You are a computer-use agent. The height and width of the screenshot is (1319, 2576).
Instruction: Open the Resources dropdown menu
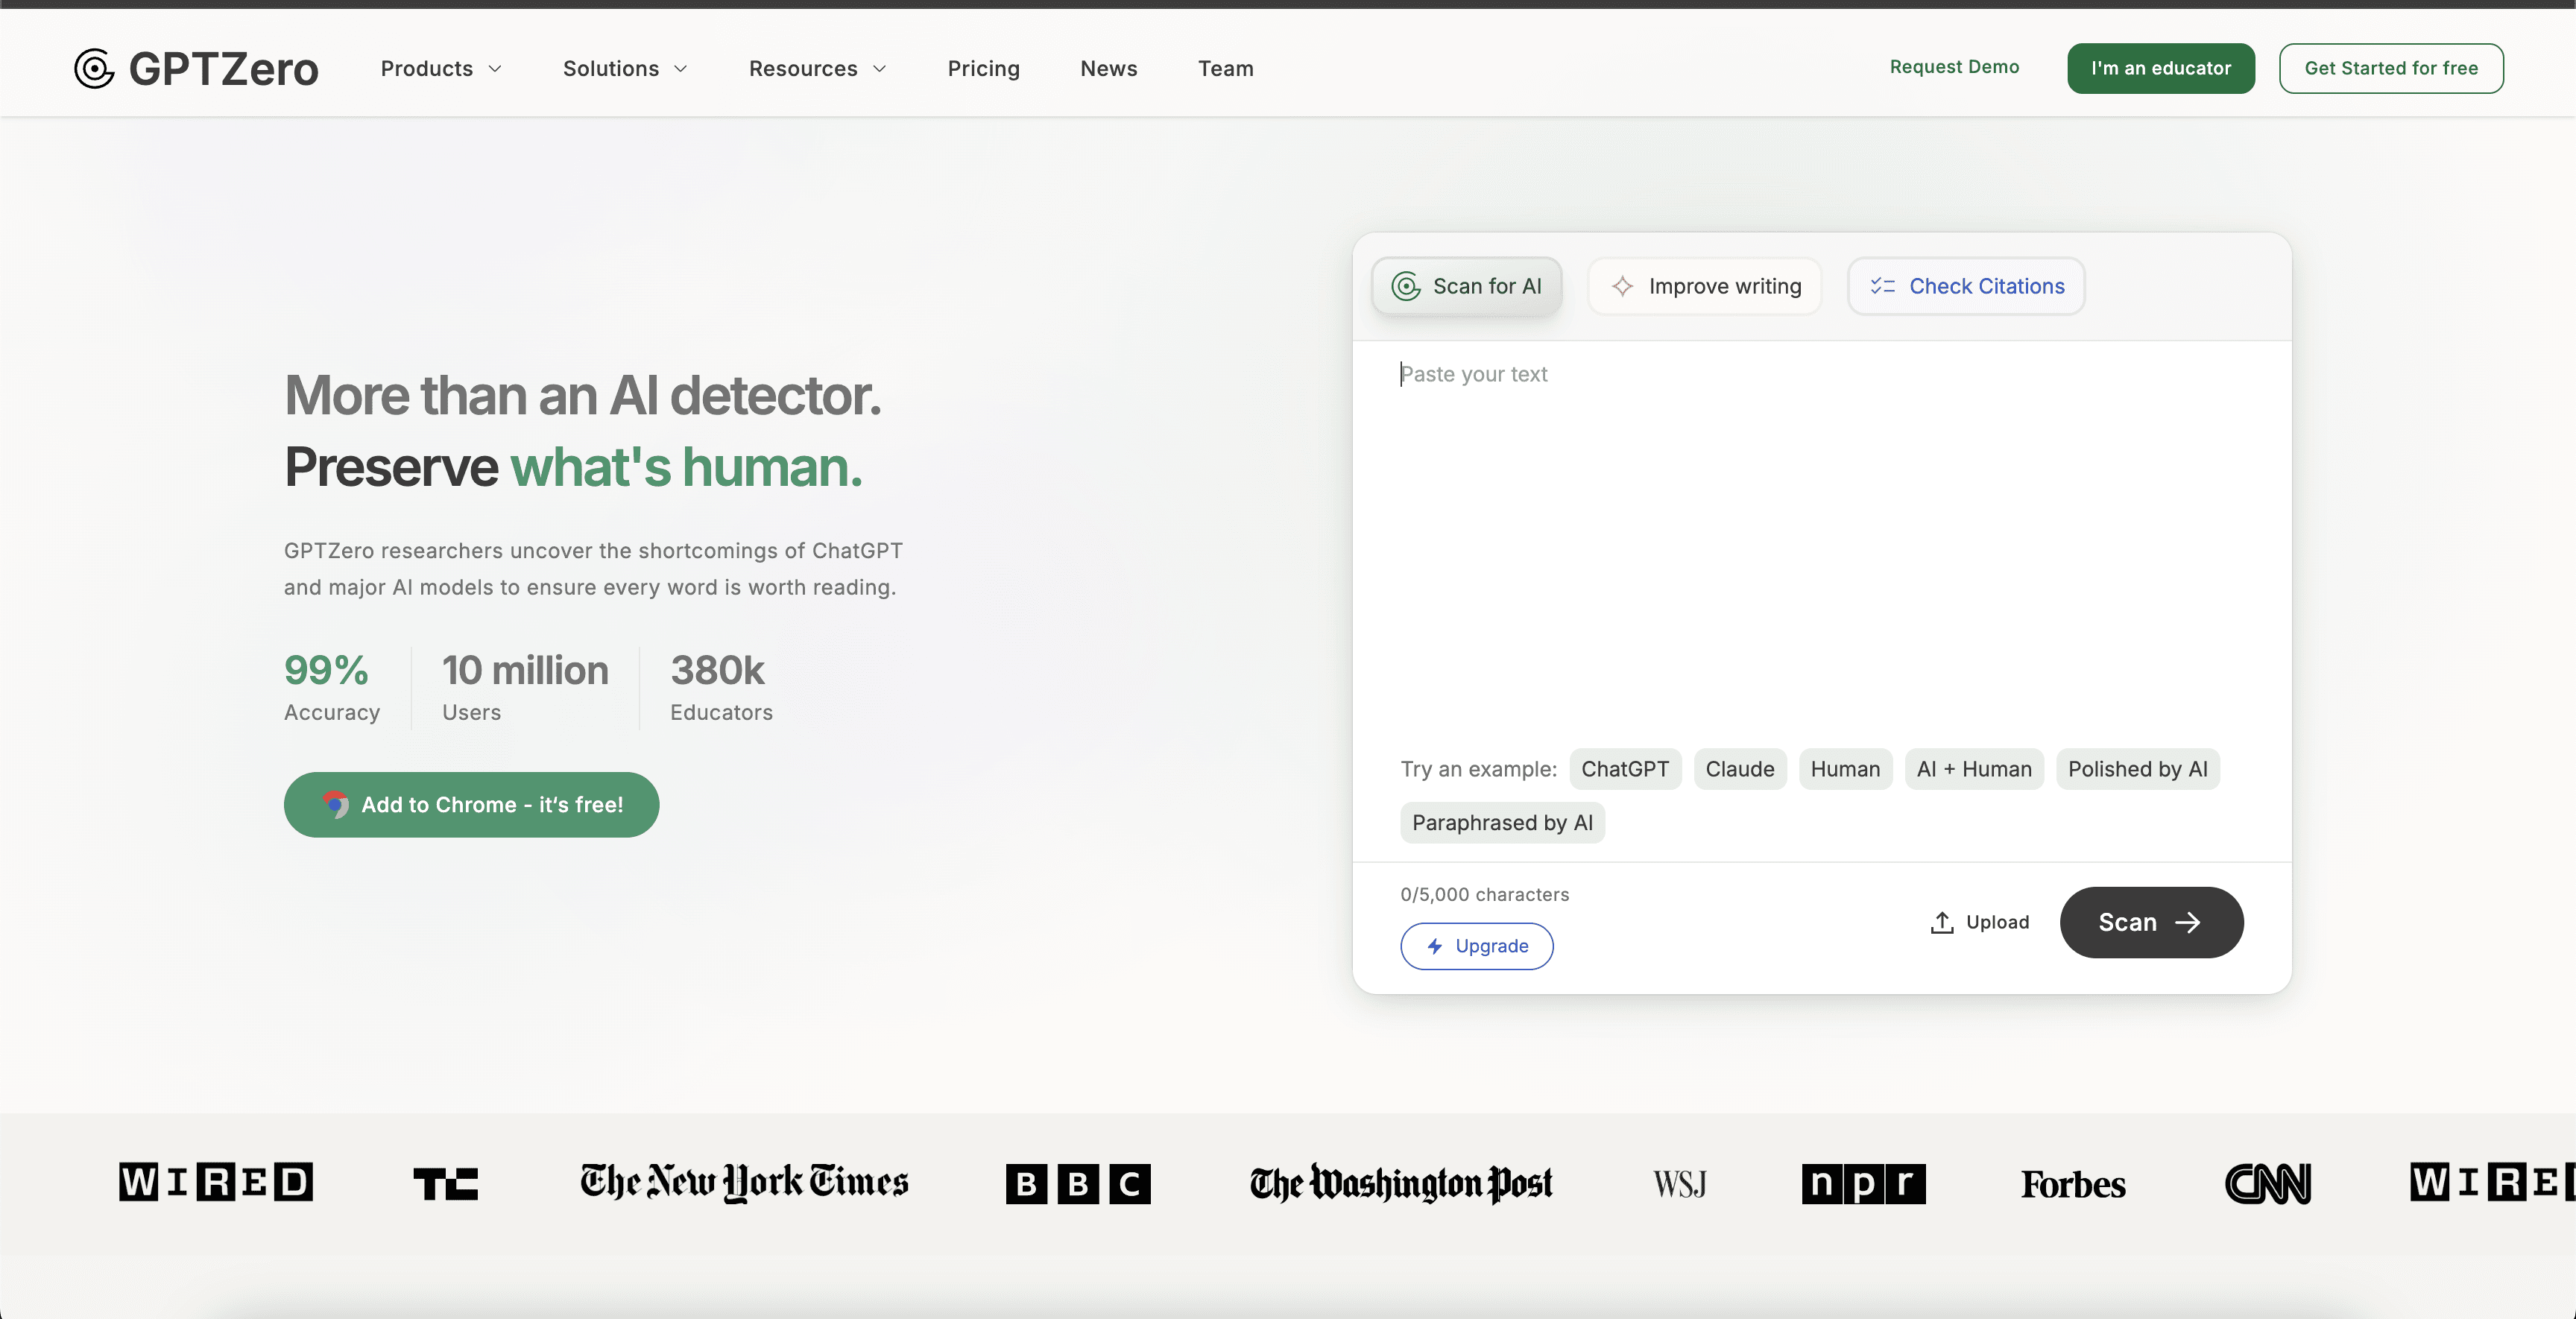coord(817,68)
